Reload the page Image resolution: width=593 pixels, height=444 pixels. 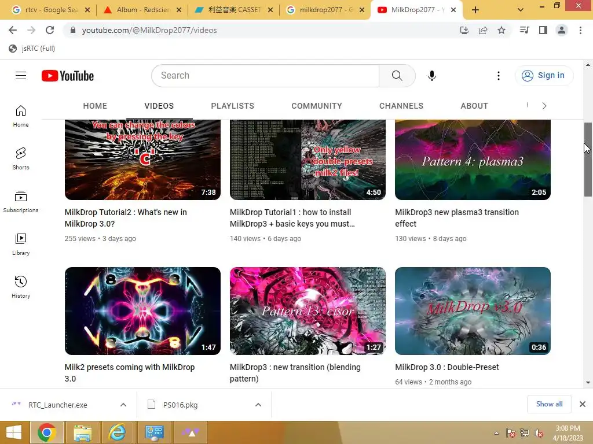(50, 30)
